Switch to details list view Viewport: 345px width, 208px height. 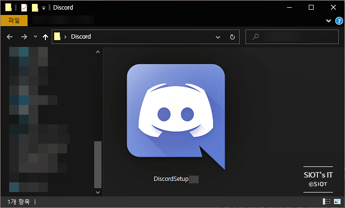[x=327, y=201]
